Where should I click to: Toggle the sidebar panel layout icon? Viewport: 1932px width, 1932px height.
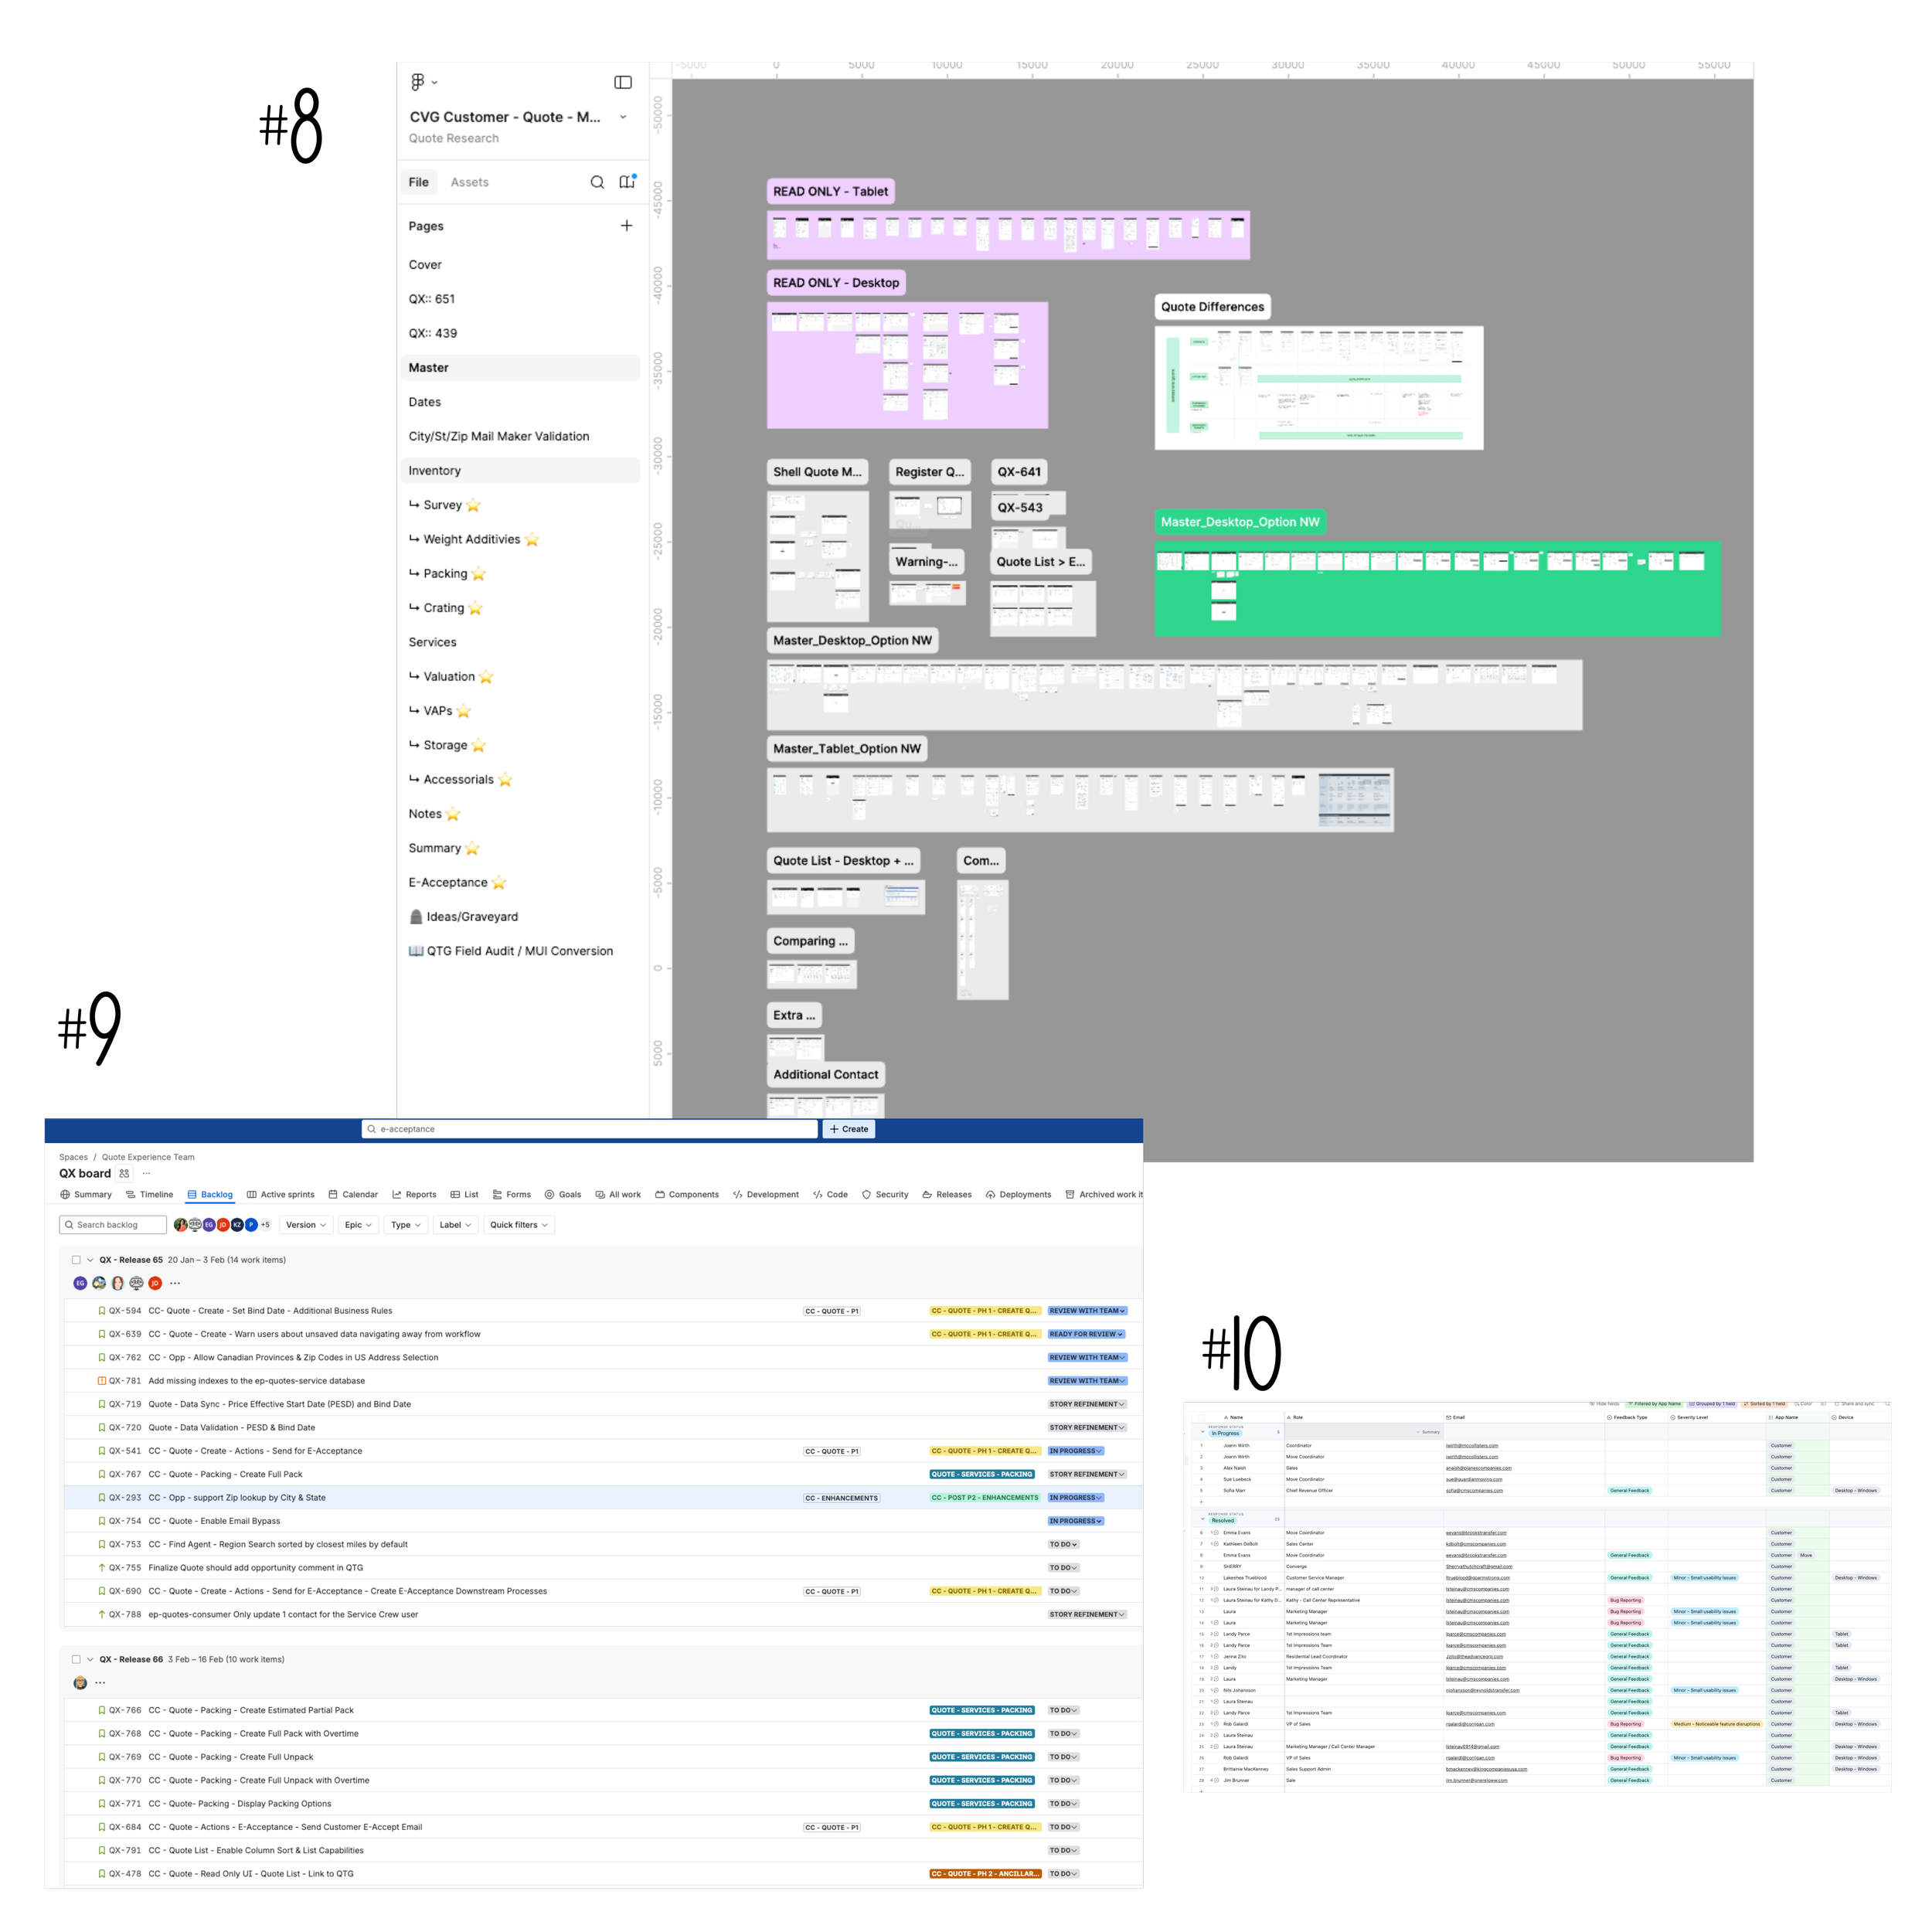(623, 82)
